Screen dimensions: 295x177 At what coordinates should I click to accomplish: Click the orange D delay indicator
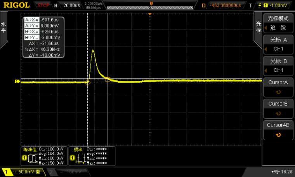pyautogui.click(x=204, y=5)
